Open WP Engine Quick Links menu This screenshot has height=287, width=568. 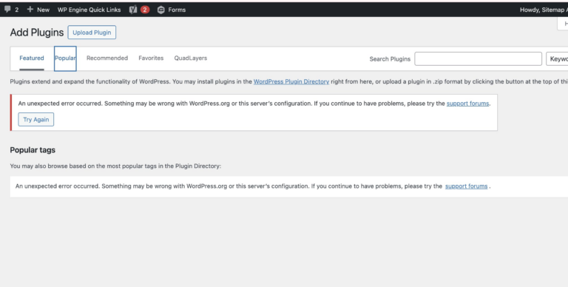[89, 10]
